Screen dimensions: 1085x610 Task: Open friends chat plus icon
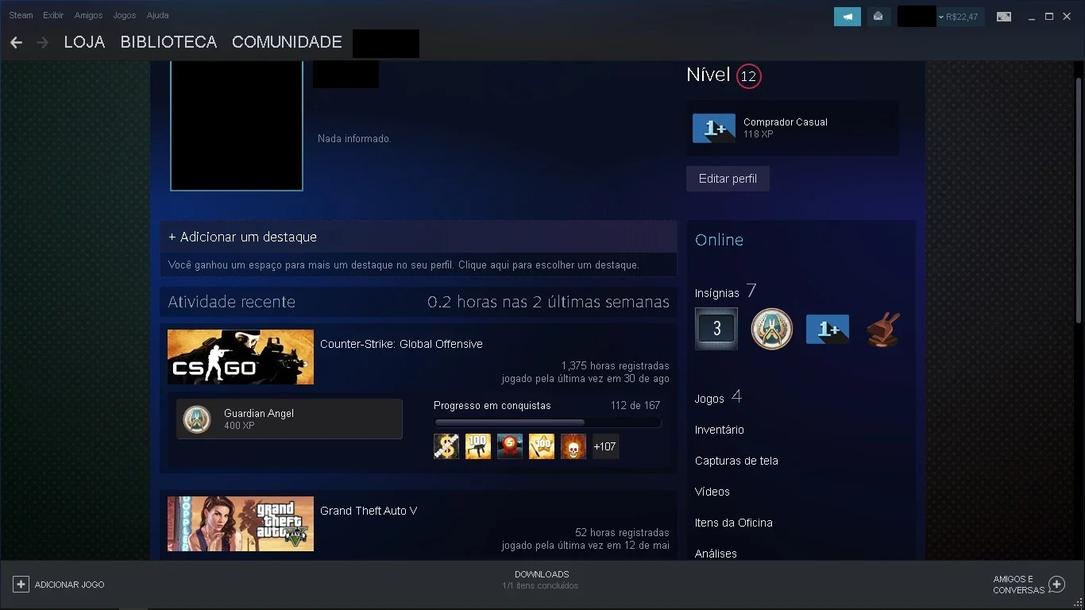coord(1056,585)
